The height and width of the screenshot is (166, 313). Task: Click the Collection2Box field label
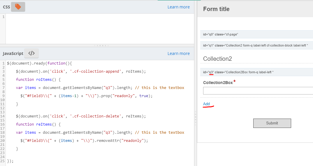(x=218, y=83)
